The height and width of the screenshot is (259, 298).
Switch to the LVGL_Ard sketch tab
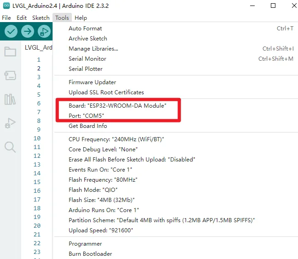39,47
